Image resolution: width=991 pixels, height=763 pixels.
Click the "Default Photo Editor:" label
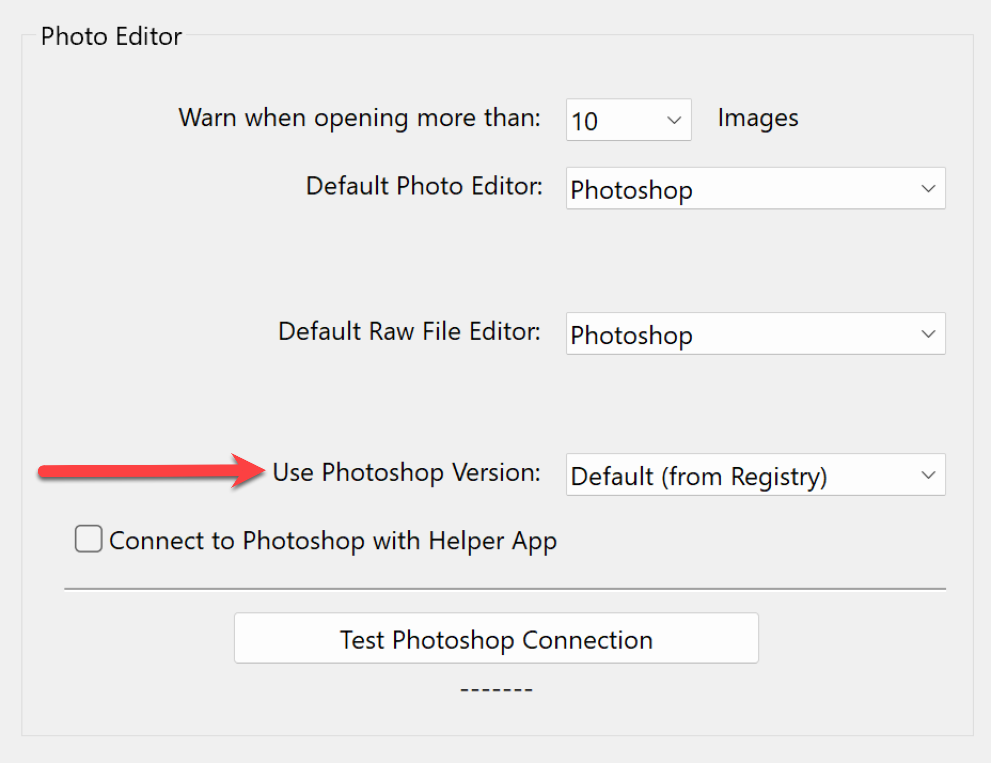tap(424, 186)
